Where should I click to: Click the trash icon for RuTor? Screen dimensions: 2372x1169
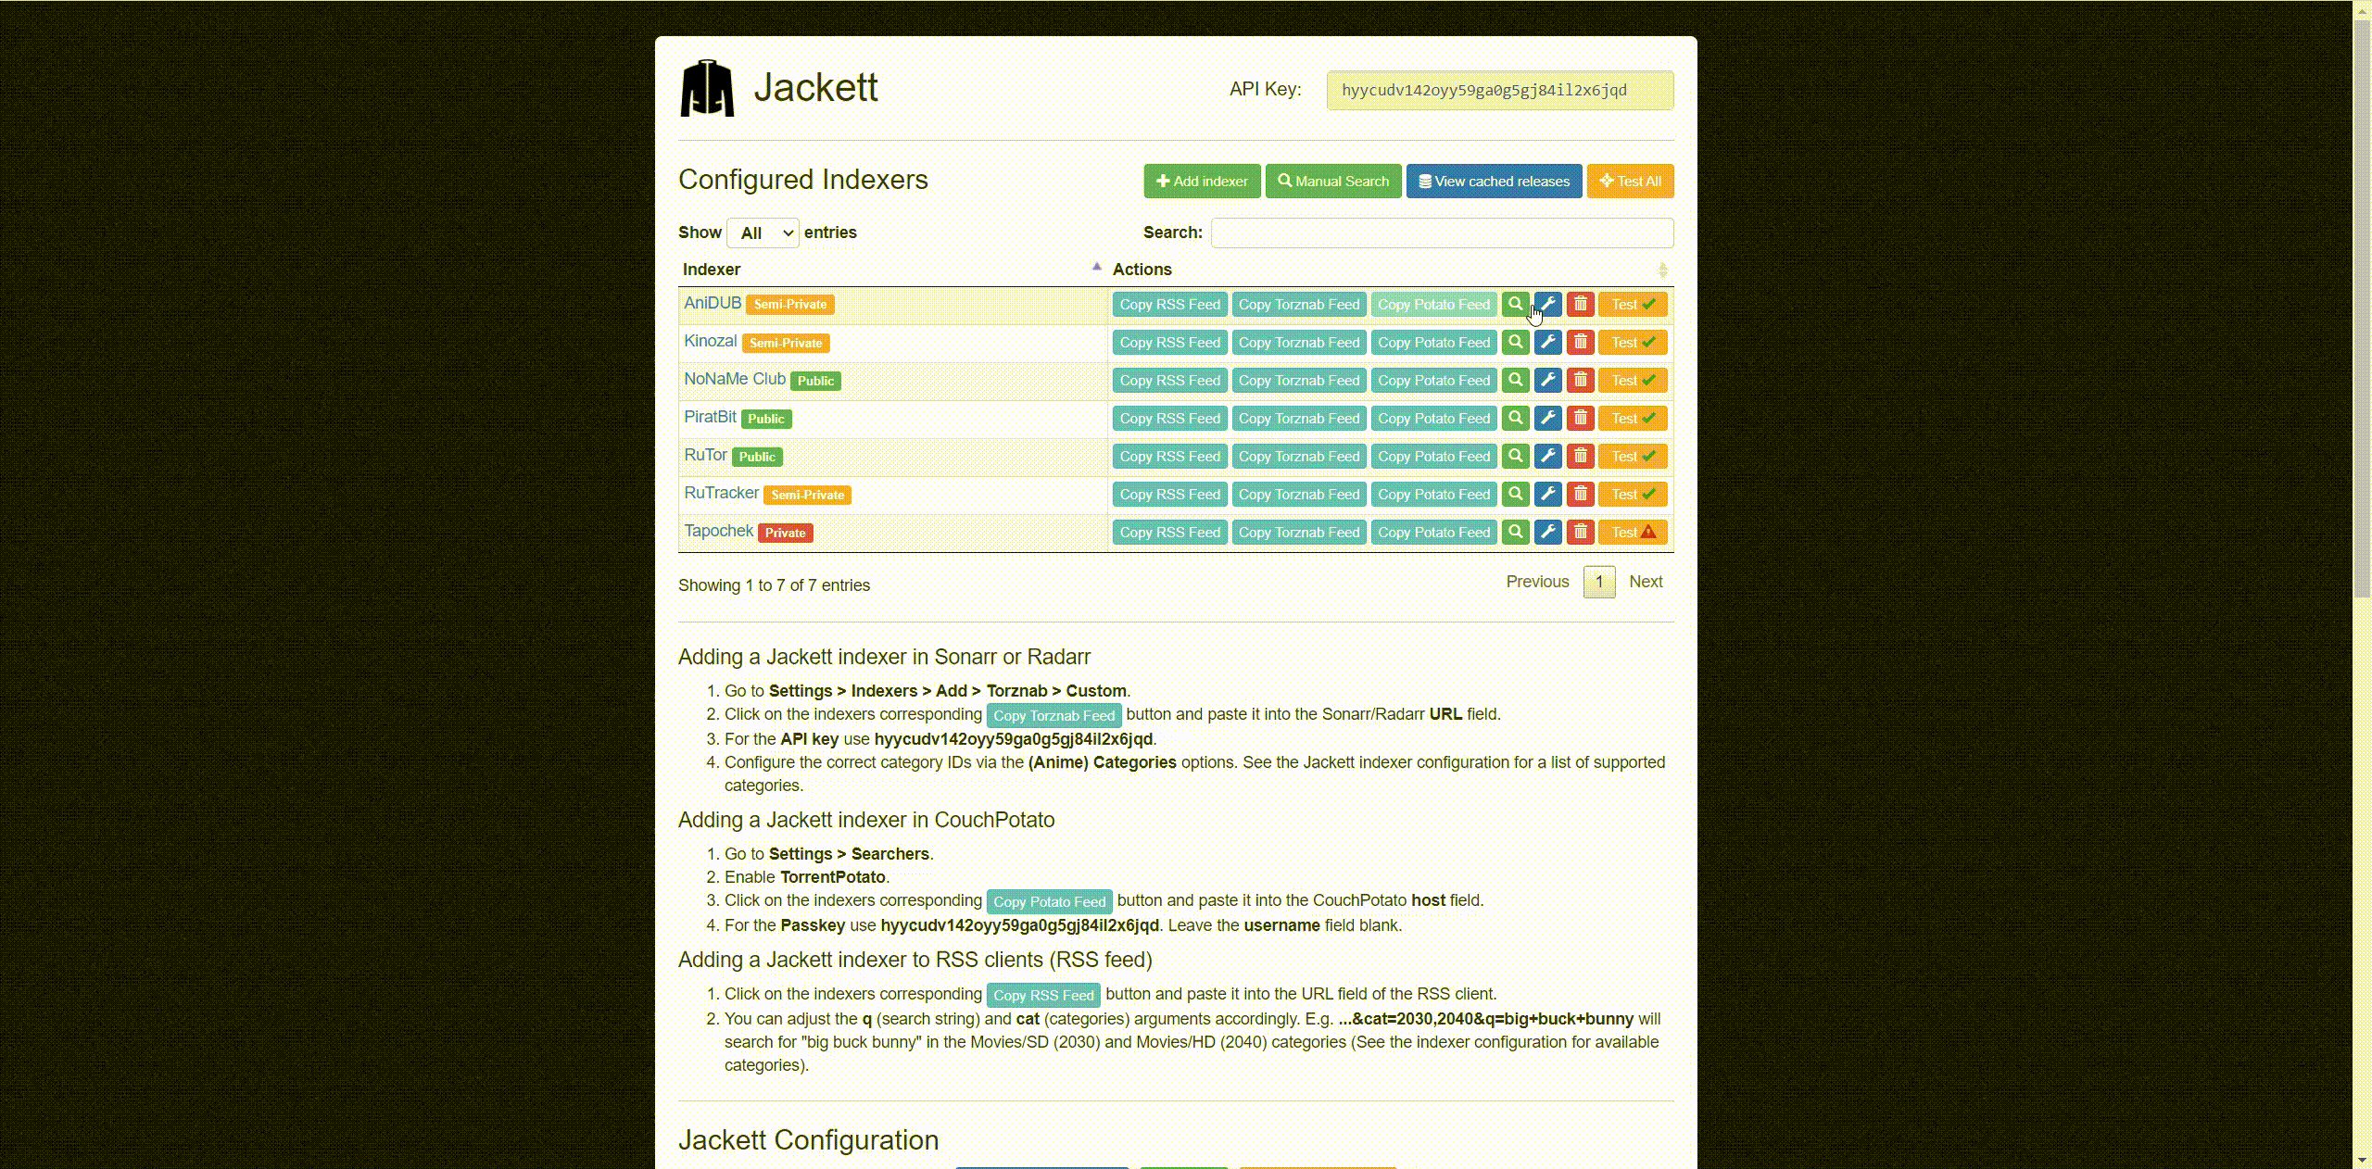(1580, 457)
